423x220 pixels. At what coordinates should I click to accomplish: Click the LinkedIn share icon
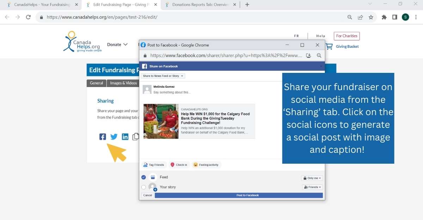125,137
